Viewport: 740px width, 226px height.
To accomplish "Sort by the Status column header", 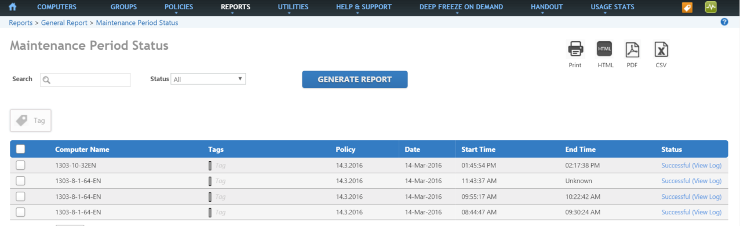I will [x=672, y=150].
